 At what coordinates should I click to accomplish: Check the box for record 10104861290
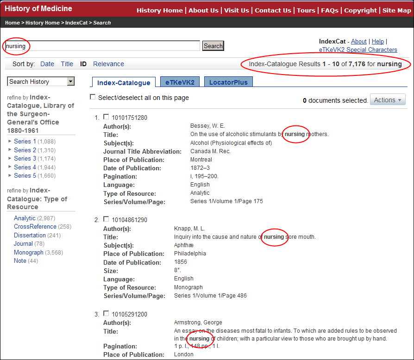coord(106,219)
